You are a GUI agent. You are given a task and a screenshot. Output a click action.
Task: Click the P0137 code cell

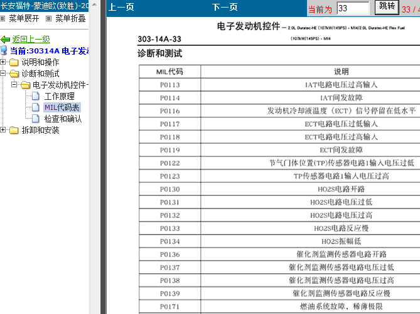[x=170, y=268]
